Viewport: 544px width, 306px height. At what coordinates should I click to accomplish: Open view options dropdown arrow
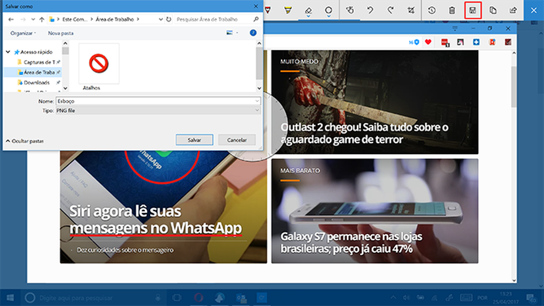237,33
